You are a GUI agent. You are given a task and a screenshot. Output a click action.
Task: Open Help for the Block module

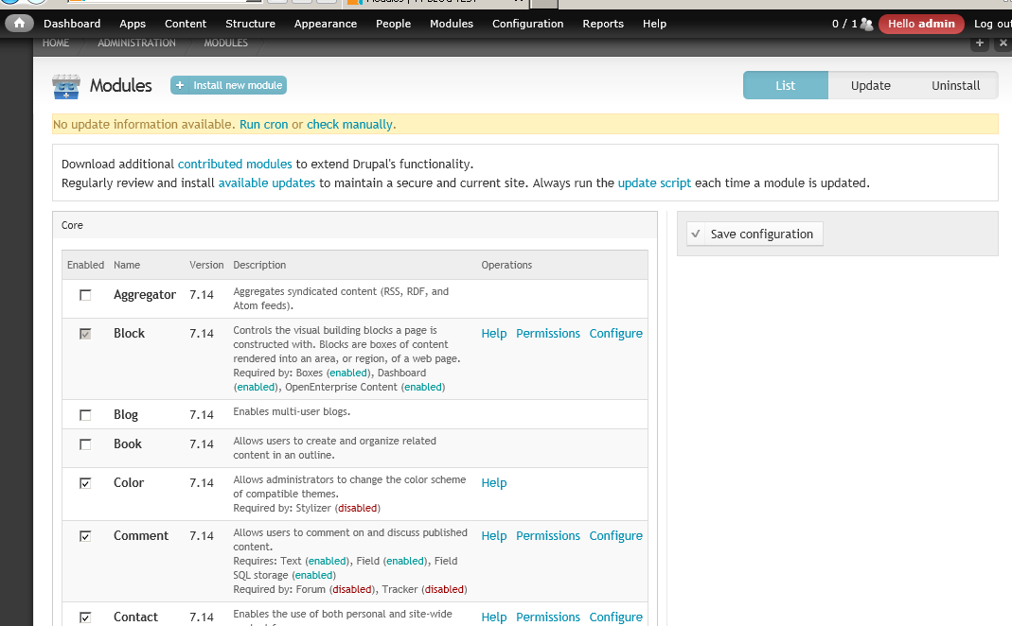pos(494,333)
